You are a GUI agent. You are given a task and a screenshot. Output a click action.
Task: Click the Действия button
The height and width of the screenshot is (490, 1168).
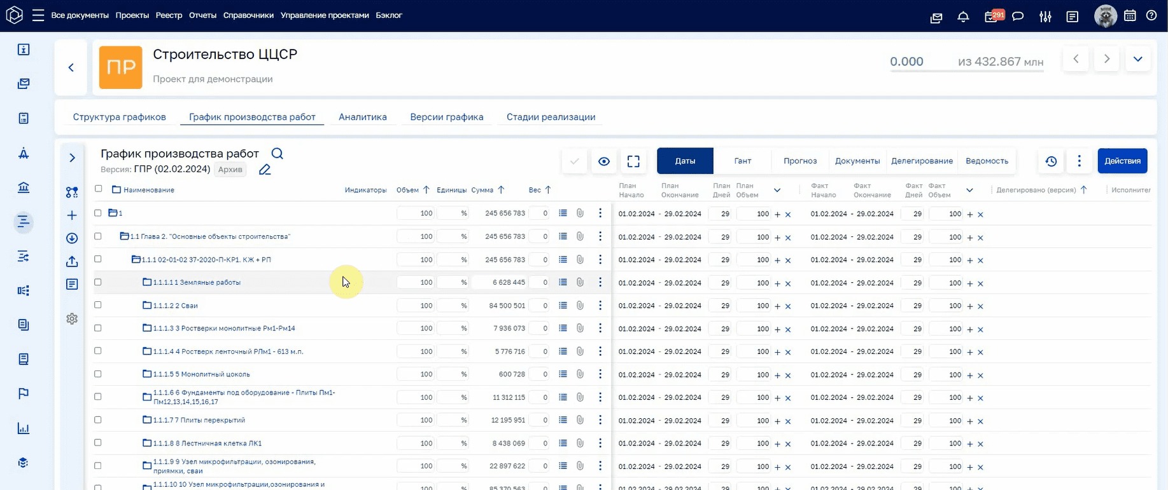1122,161
